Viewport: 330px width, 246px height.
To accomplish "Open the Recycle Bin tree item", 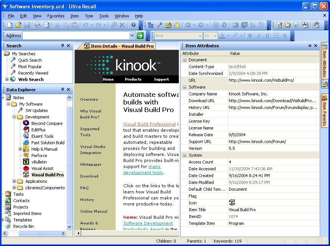I will click(23, 226).
